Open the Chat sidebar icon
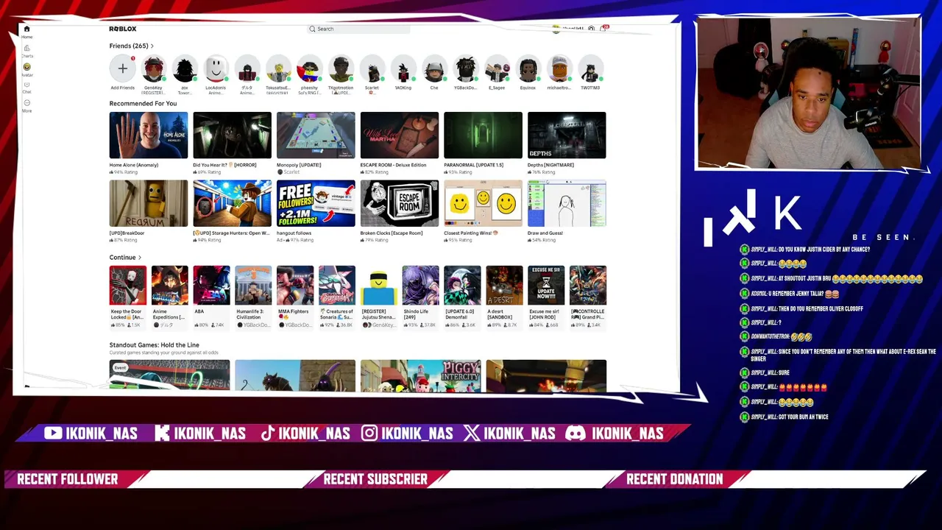942x530 pixels. 26,86
